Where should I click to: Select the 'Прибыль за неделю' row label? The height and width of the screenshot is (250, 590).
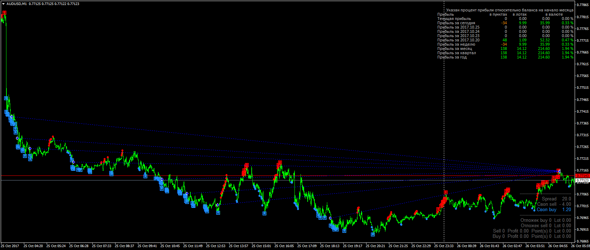pos(456,44)
